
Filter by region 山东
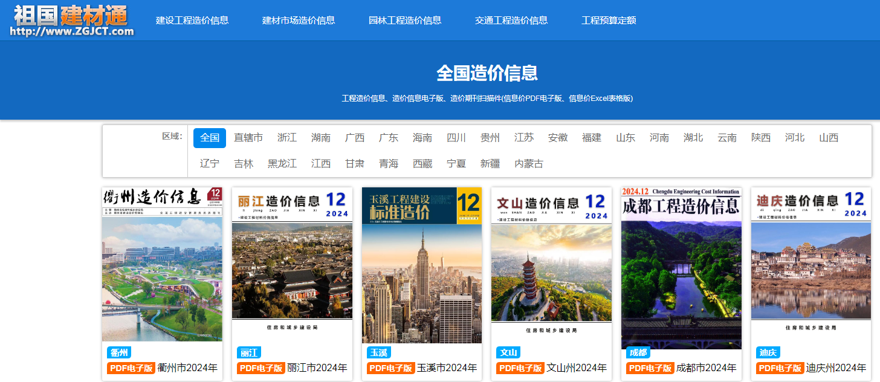(x=626, y=138)
